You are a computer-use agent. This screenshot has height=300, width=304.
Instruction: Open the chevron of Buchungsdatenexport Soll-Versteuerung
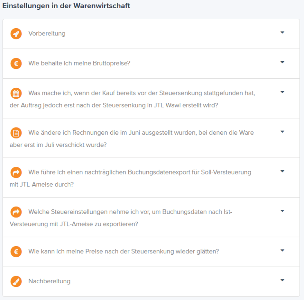282,171
